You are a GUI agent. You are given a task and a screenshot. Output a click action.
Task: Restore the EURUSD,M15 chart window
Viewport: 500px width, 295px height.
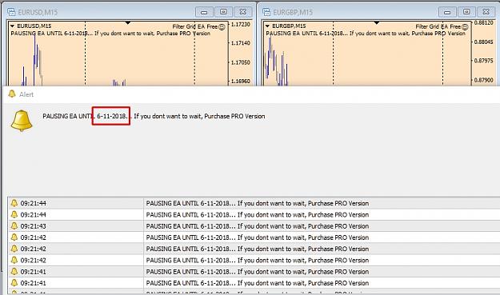click(223, 12)
